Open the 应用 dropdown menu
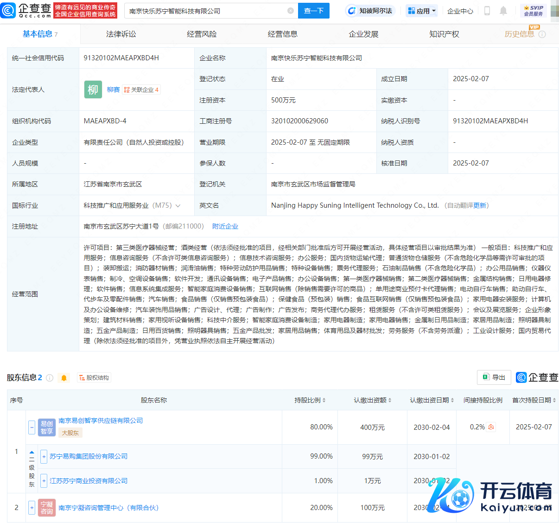This screenshot has height=523, width=559. pos(421,11)
